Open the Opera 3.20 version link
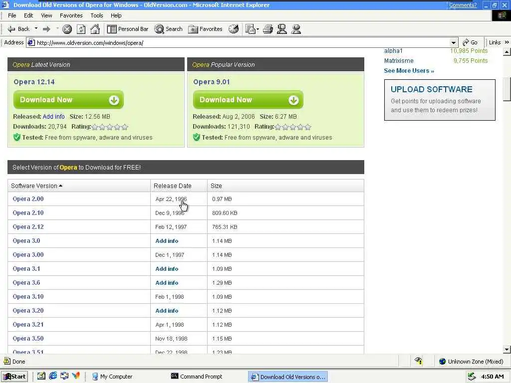The width and height of the screenshot is (511, 383). tap(28, 311)
